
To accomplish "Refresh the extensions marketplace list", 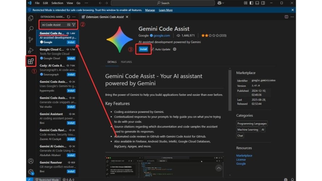I will coord(69,17).
